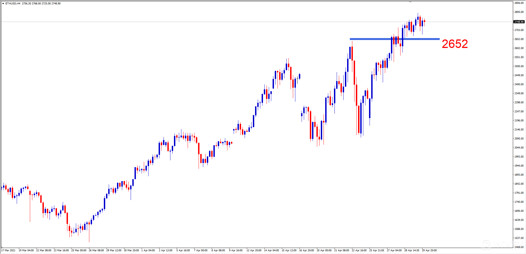This screenshot has height=254, width=526.
Task: Open the dropdown arrow beside ETHUSD,H4
Action: (x=3, y=4)
